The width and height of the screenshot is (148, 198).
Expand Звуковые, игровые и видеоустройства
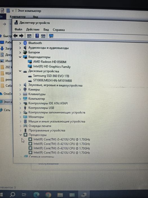pyautogui.click(x=20, y=85)
